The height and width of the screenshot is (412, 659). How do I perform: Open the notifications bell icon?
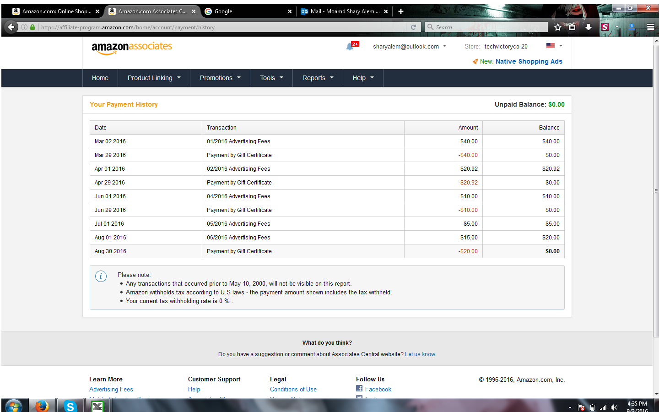351,46
